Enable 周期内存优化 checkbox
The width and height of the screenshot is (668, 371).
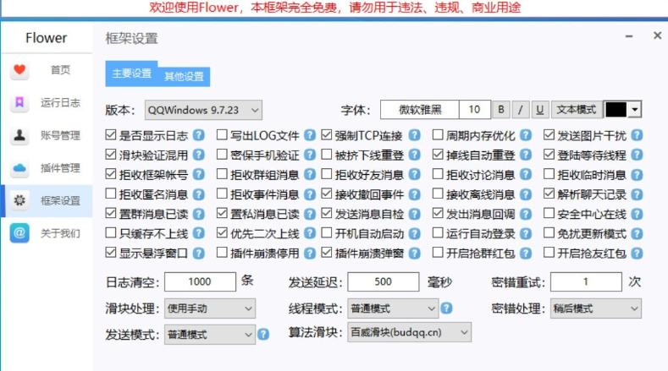pyautogui.click(x=438, y=135)
